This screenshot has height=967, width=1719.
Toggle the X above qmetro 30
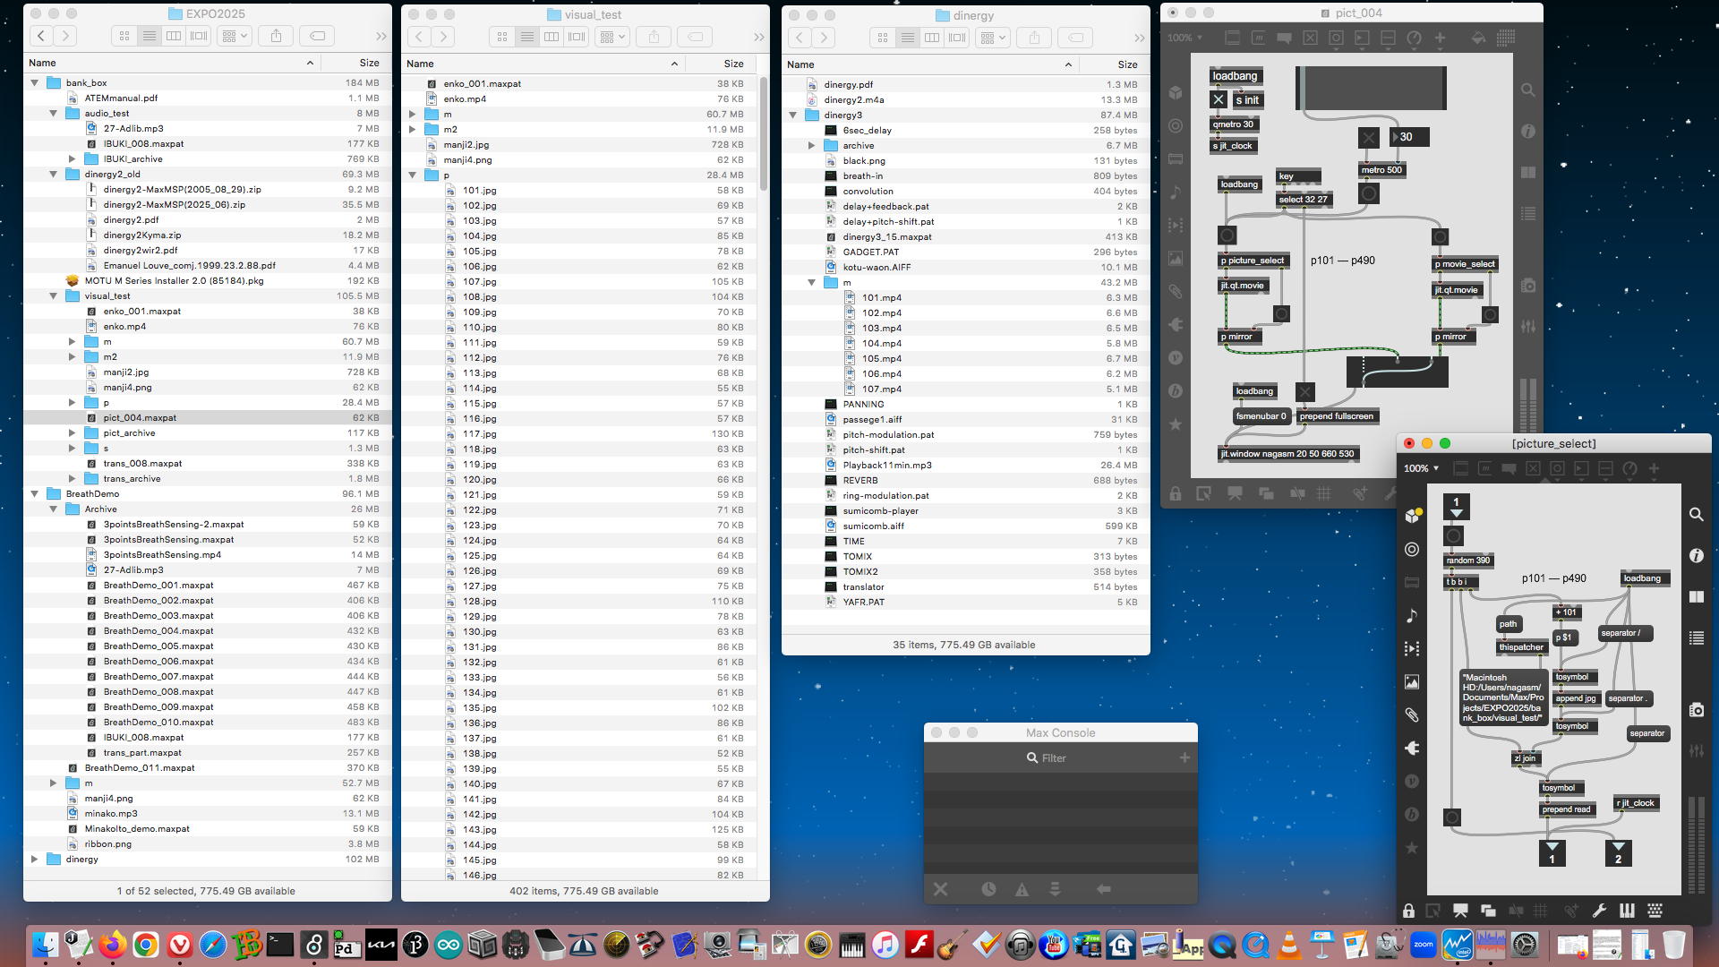tap(1219, 100)
